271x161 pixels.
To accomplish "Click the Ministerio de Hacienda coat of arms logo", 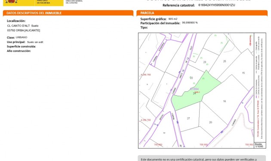I will [11, 2].
